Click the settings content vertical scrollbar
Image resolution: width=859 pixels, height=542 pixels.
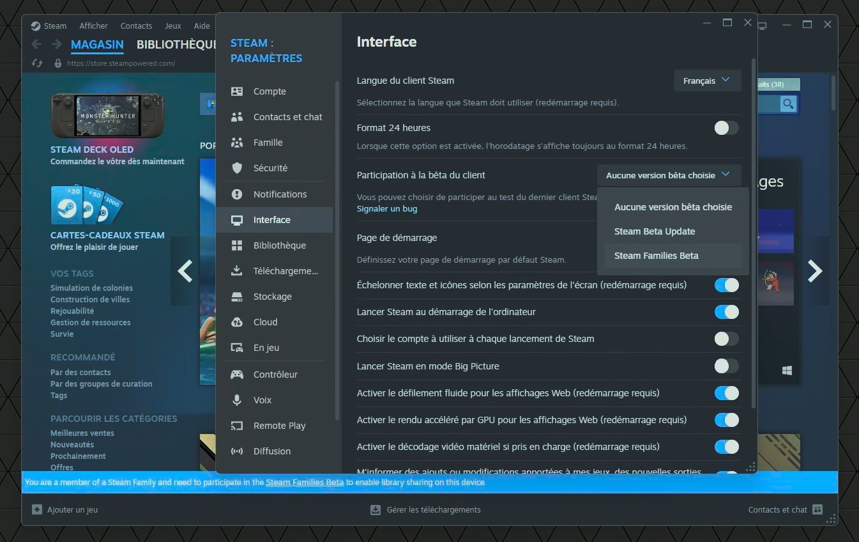click(x=753, y=230)
